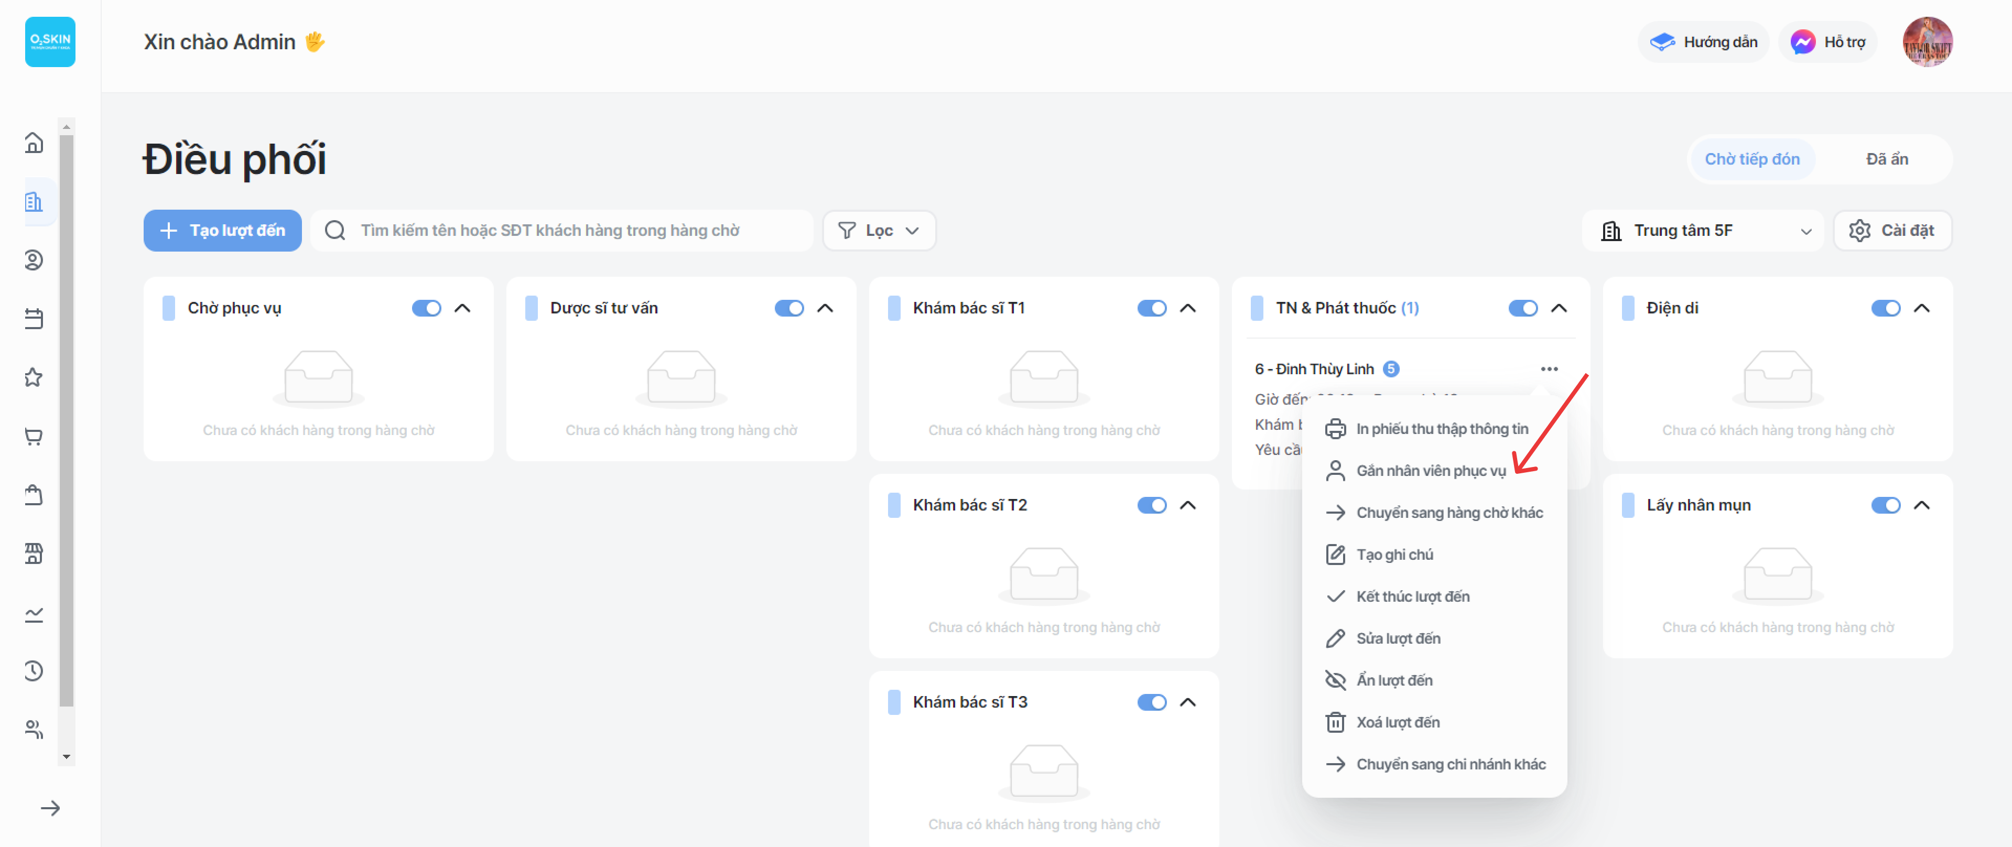This screenshot has height=847, width=2012.
Task: Switch to the Đã ẩn tab
Action: point(1886,159)
